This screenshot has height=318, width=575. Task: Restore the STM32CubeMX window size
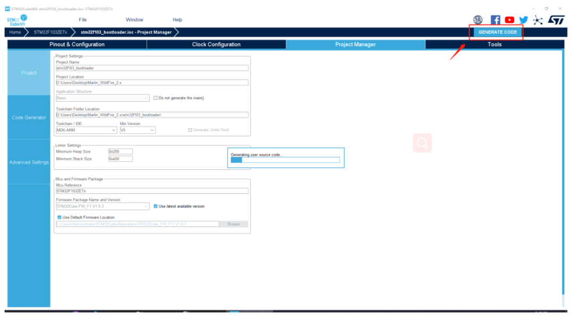(546, 9)
